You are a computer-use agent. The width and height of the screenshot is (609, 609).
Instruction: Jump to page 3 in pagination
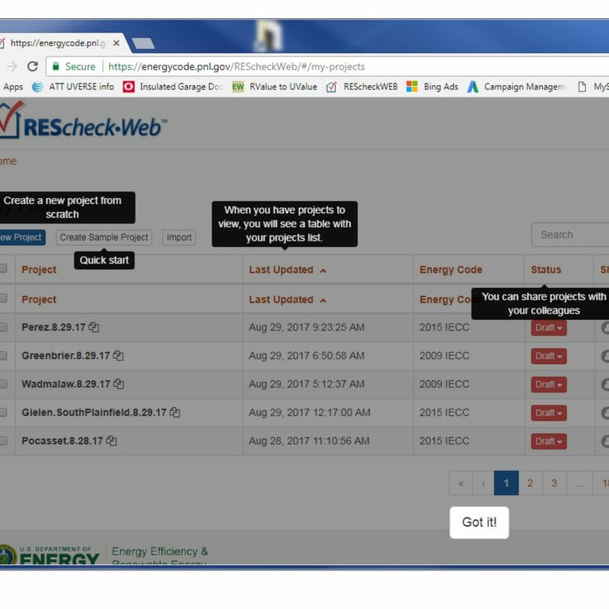tap(554, 483)
